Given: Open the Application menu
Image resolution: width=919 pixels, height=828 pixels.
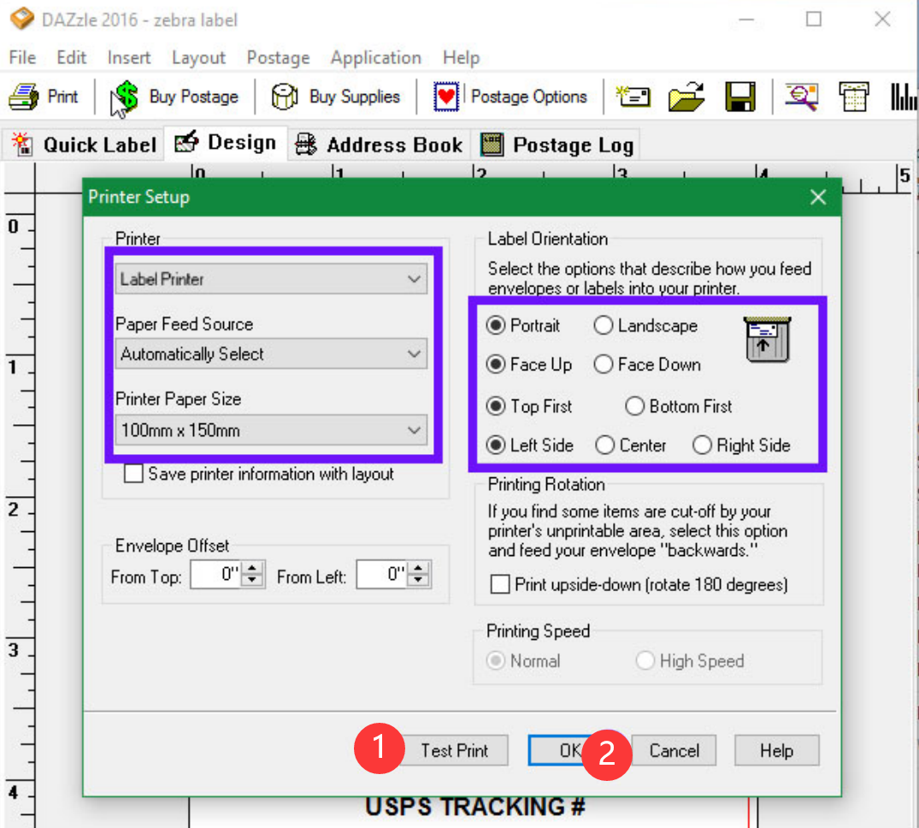Looking at the screenshot, I should [375, 57].
